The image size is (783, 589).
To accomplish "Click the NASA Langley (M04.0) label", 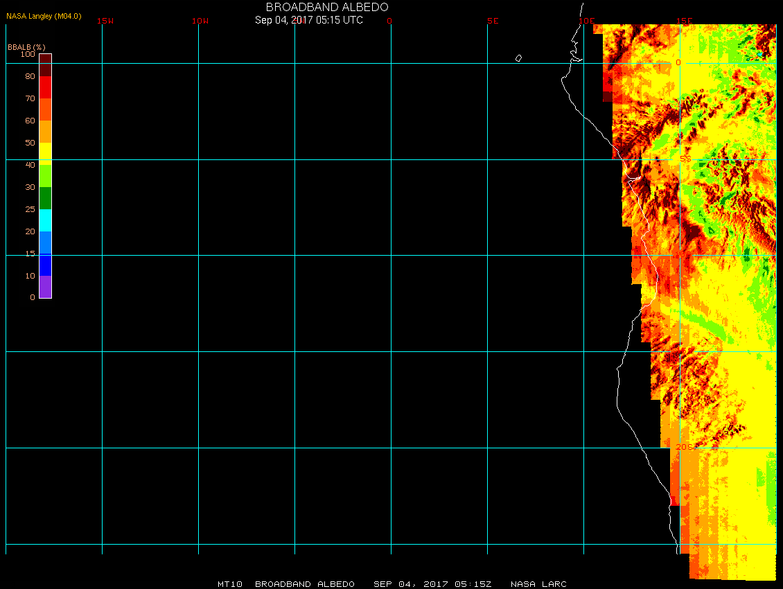I will coord(44,16).
